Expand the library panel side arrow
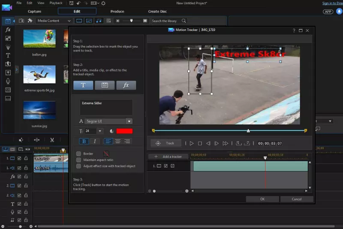343x229 pixels. pyautogui.click(x=17, y=70)
